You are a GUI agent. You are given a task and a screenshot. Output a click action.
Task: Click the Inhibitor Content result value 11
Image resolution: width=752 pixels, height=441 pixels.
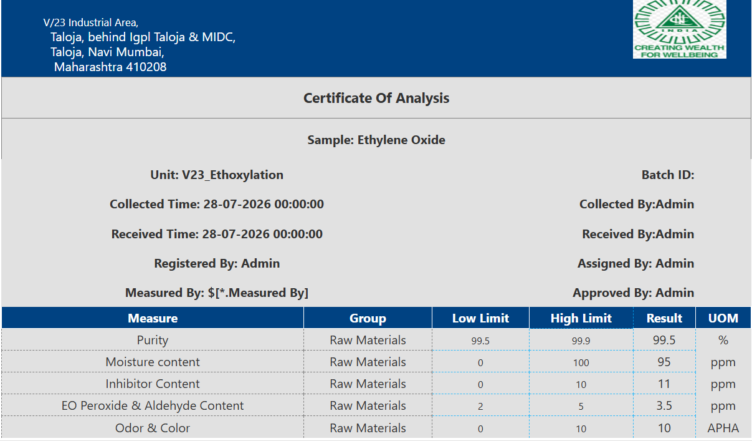tap(664, 384)
